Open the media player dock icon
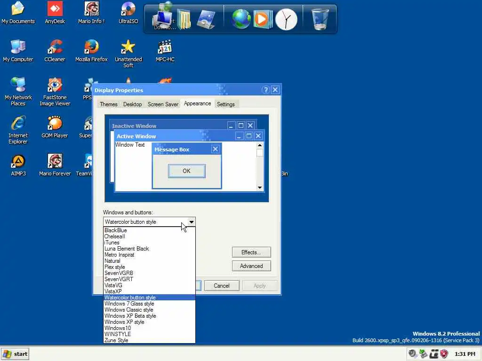 pyautogui.click(x=263, y=19)
